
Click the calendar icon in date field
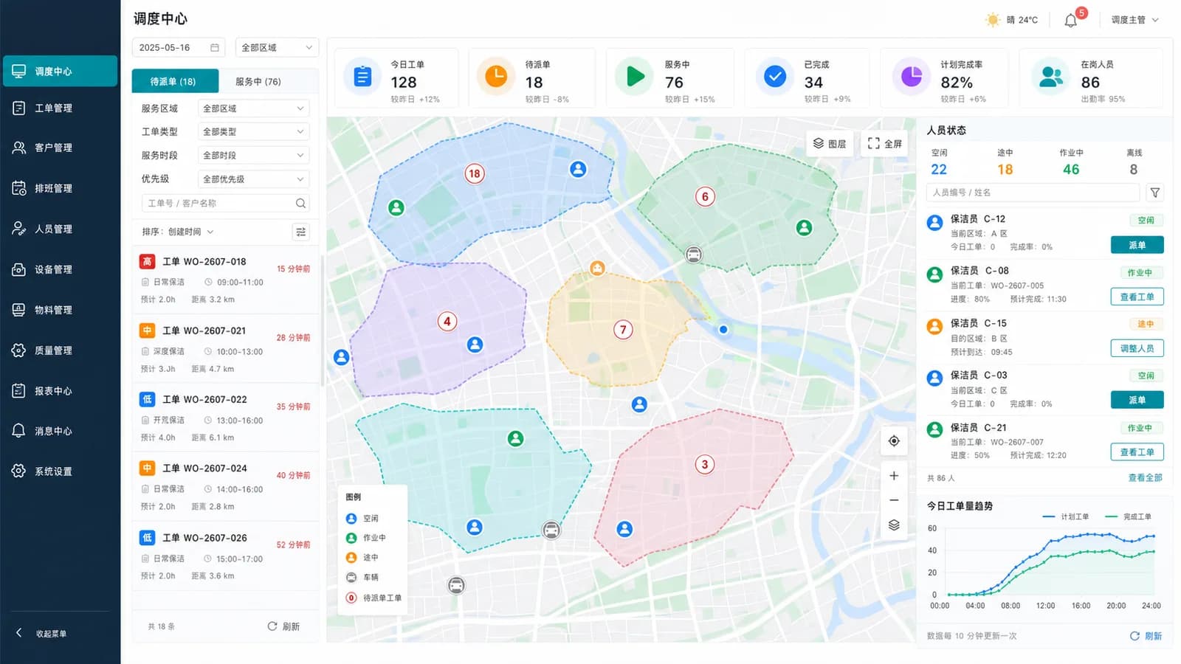pyautogui.click(x=215, y=47)
